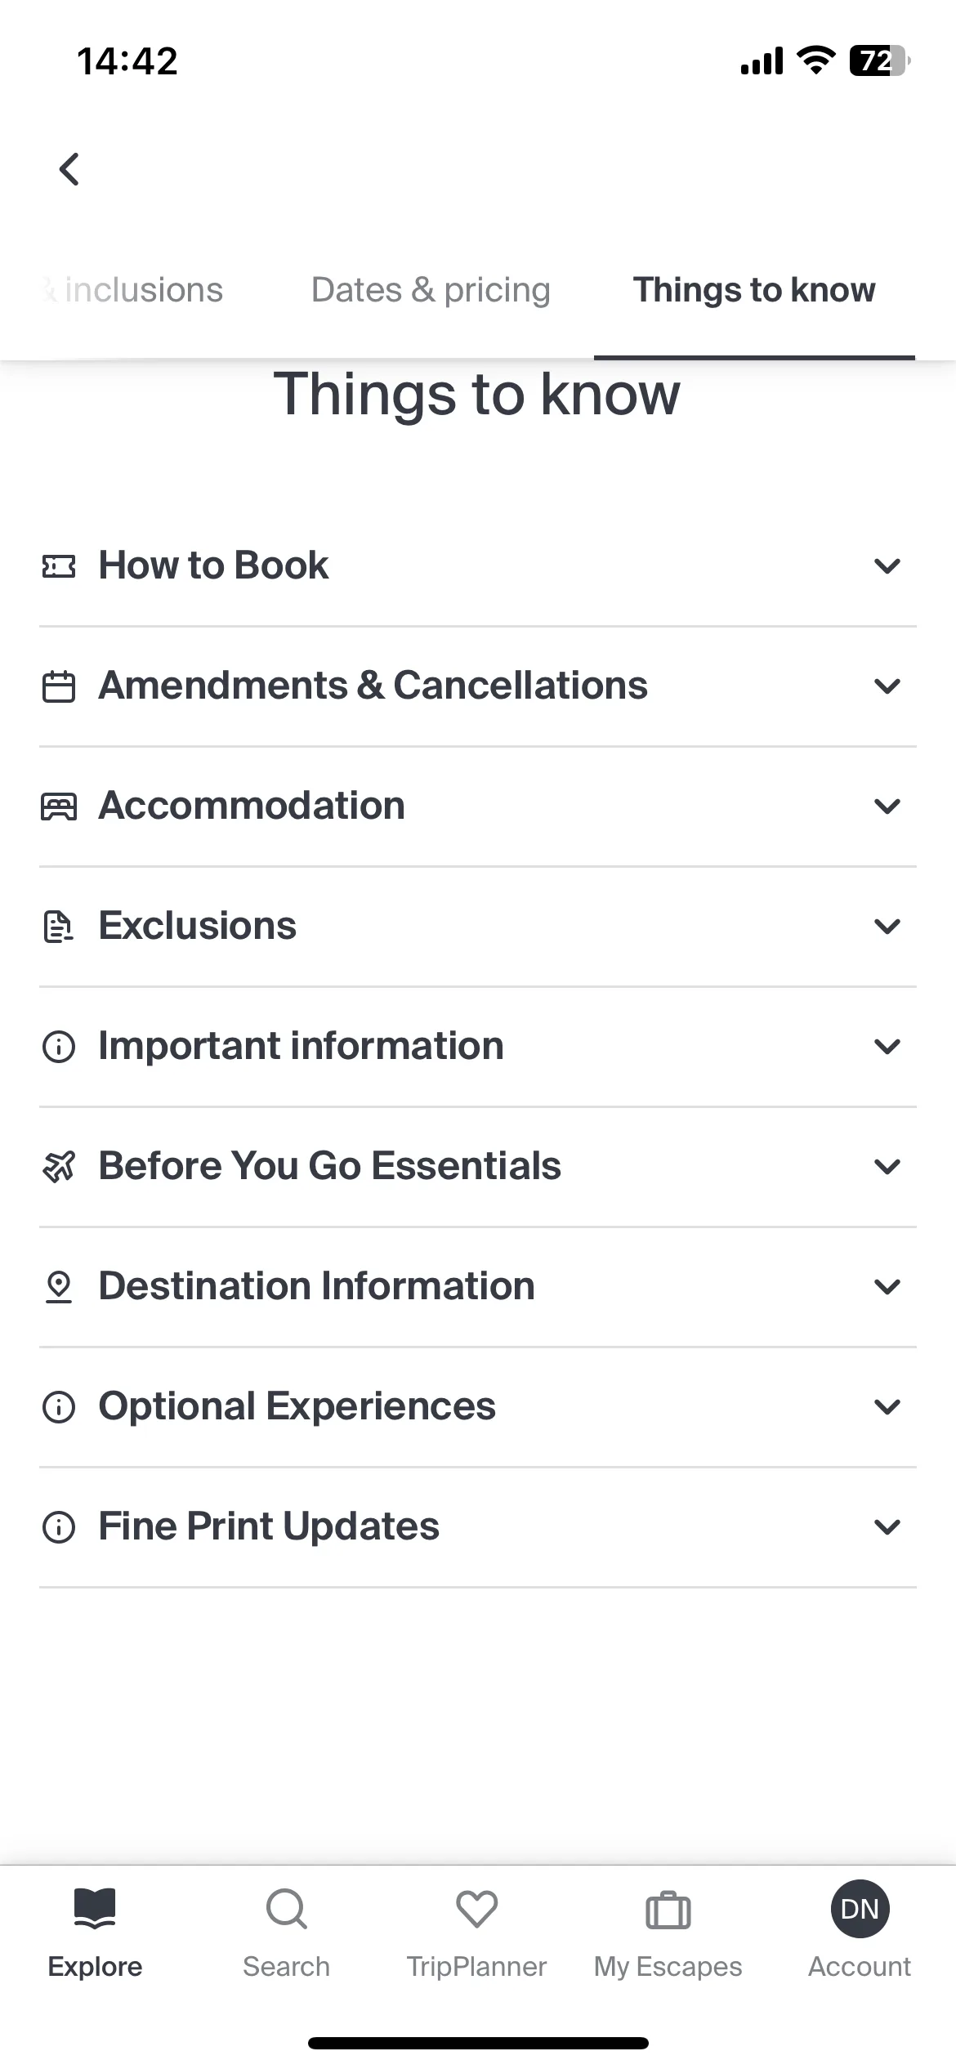This screenshot has width=956, height=2069.
Task: Select the Things to know tab
Action: 754,290
